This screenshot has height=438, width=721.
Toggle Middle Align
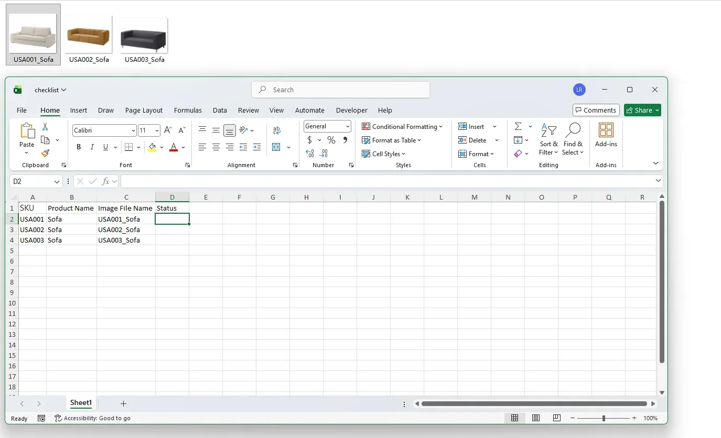216,130
